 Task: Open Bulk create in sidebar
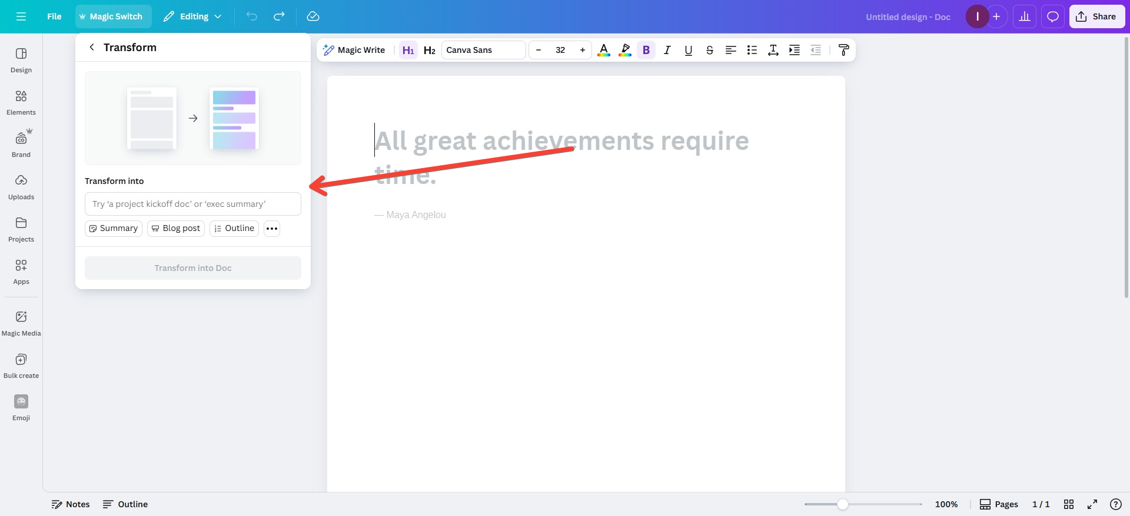tap(21, 366)
